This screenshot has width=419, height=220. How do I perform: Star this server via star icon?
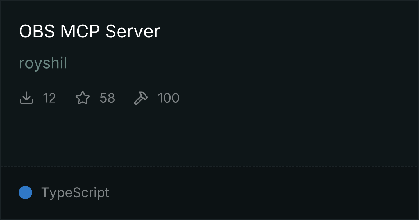click(83, 98)
